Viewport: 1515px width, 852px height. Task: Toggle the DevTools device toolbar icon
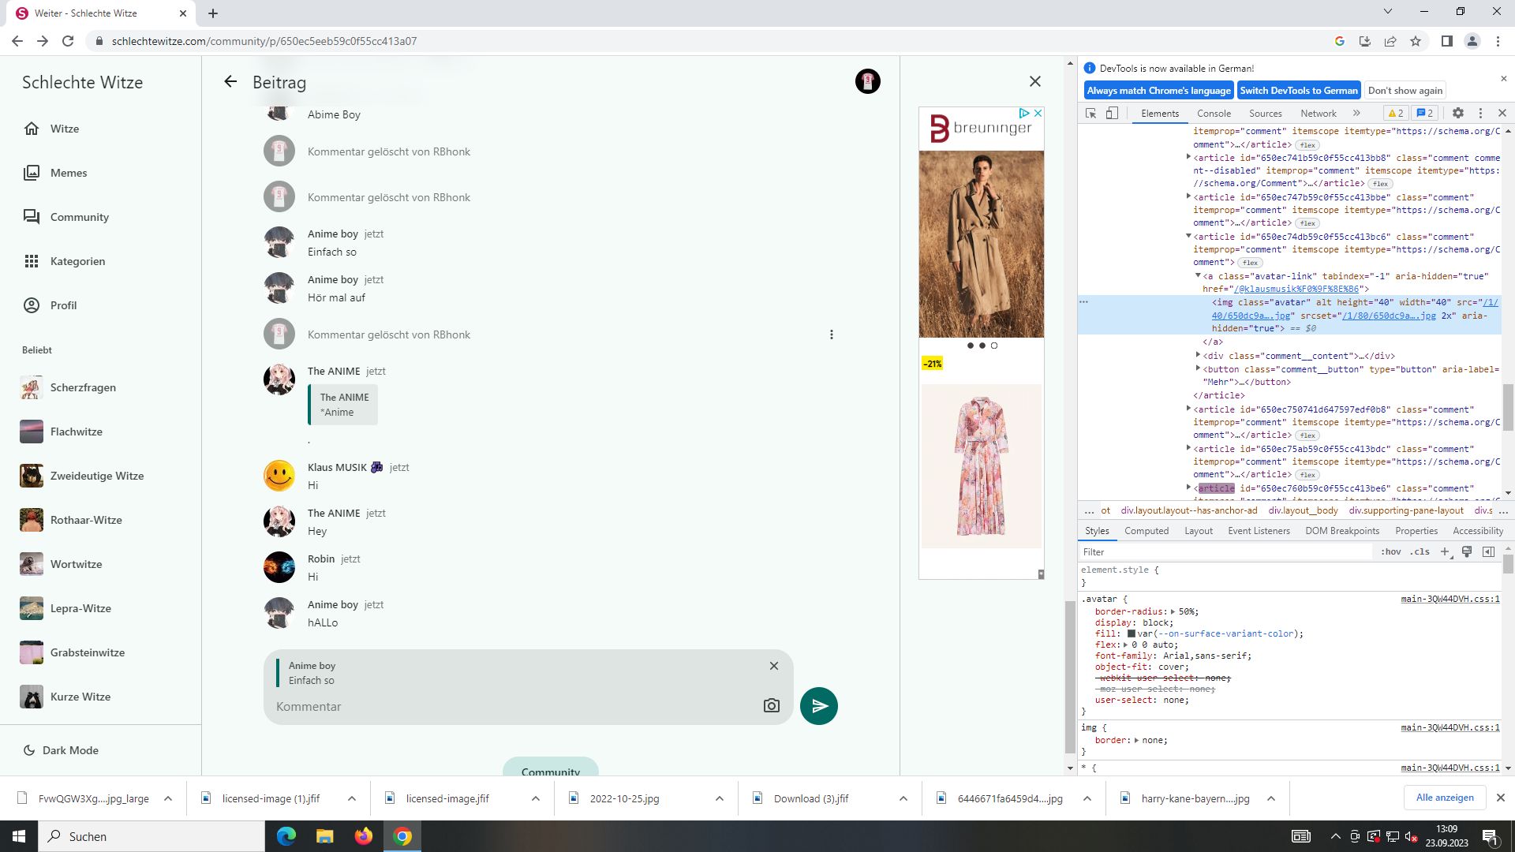click(x=1112, y=114)
